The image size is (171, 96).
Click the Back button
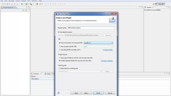click(x=76, y=93)
